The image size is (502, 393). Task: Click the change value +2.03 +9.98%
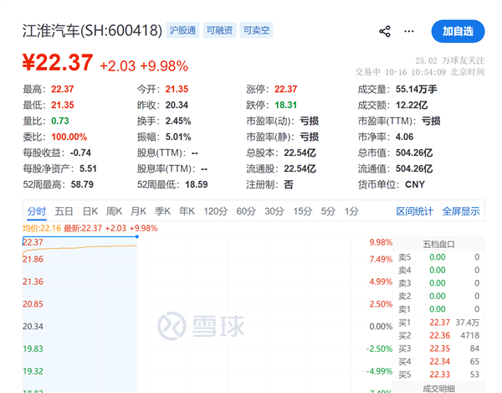144,66
